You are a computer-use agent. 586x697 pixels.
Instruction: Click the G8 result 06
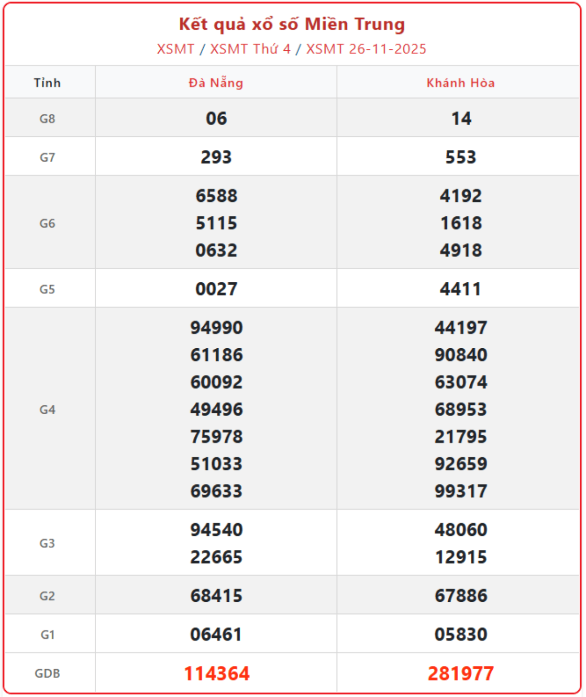(216, 118)
